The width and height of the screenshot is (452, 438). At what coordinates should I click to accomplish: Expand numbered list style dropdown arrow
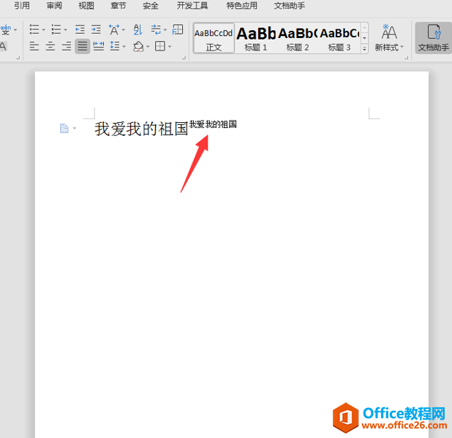tap(65, 30)
